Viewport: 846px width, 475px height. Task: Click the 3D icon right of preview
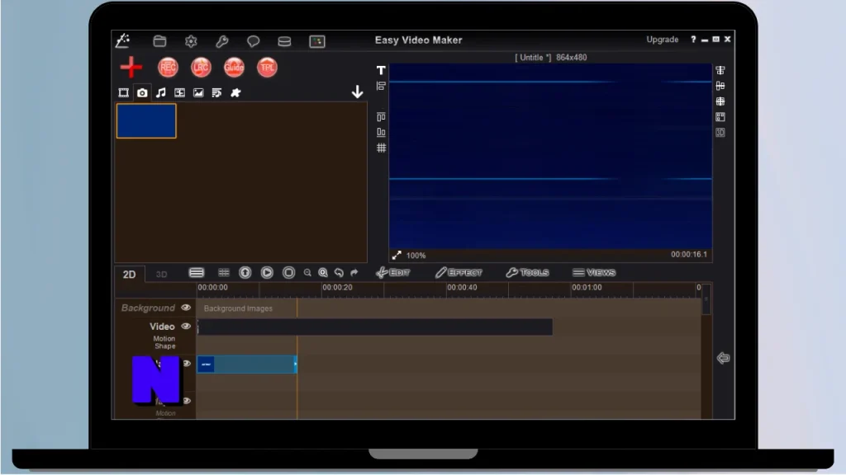[x=720, y=133]
